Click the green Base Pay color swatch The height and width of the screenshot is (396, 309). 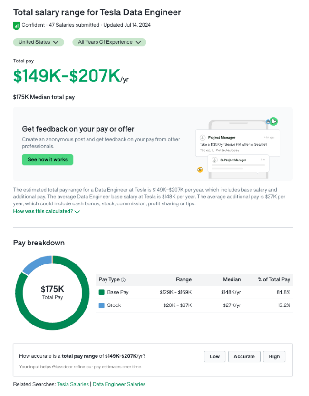[x=102, y=293]
